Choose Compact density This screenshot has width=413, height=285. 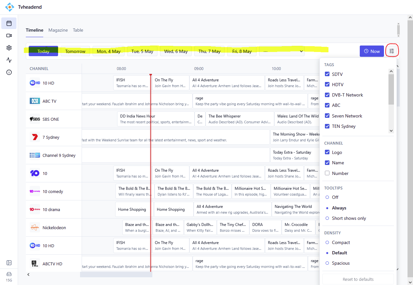[327, 242]
